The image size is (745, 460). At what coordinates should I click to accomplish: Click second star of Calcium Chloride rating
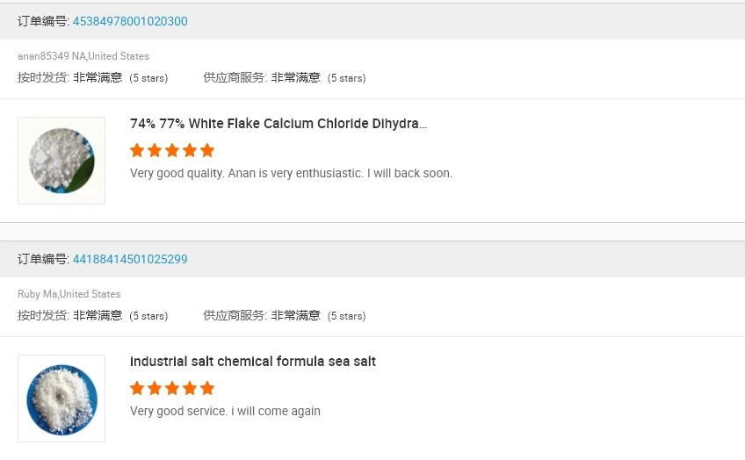155,150
